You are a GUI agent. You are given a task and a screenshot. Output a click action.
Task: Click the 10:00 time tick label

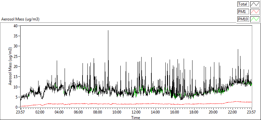[117, 112]
